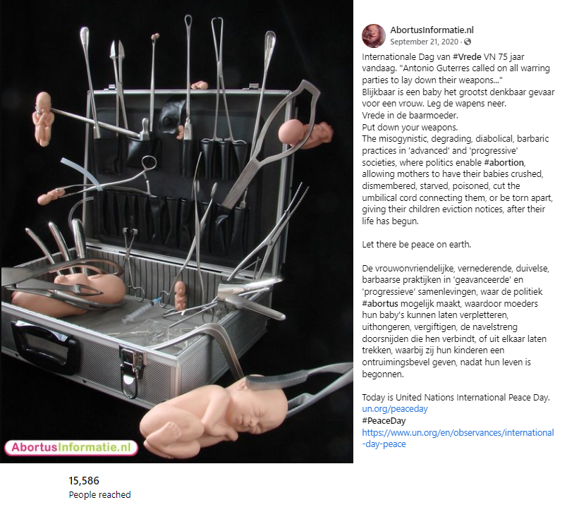The image size is (567, 507).
Task: Open the #abortus hashtag
Action: point(380,303)
